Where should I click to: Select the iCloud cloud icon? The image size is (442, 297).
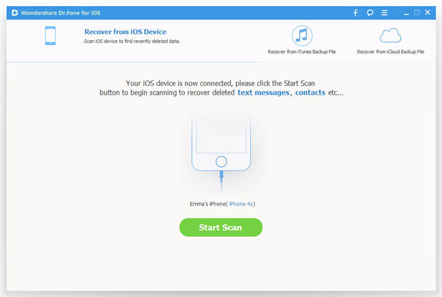(x=390, y=36)
